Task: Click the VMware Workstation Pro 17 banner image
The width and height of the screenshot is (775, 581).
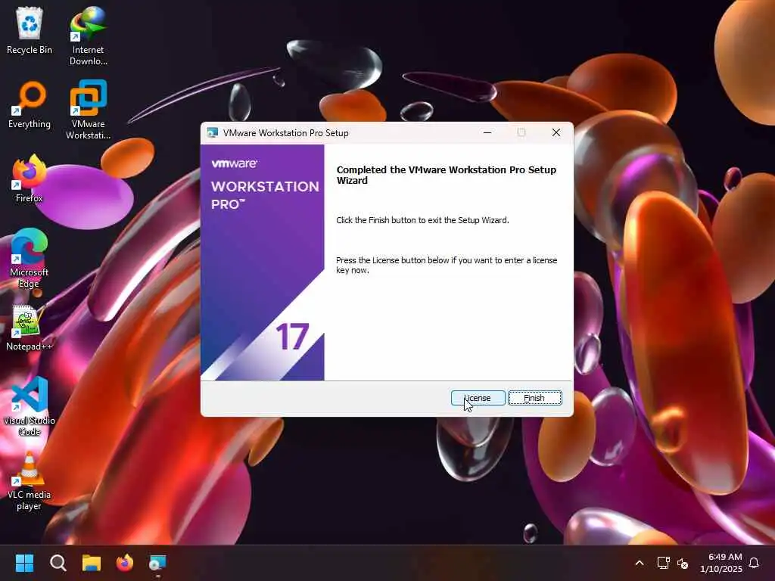Action: pyautogui.click(x=263, y=263)
